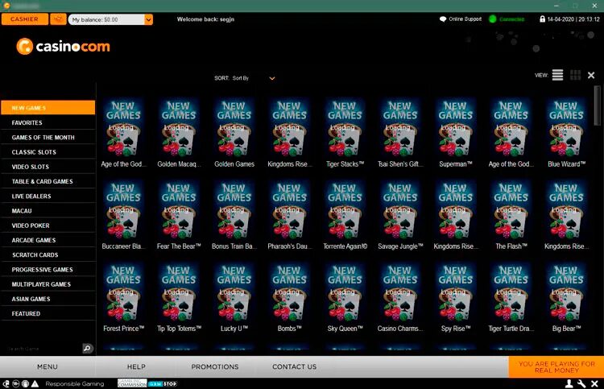
Task: Click the Search Game input field
Action: pyautogui.click(x=43, y=349)
